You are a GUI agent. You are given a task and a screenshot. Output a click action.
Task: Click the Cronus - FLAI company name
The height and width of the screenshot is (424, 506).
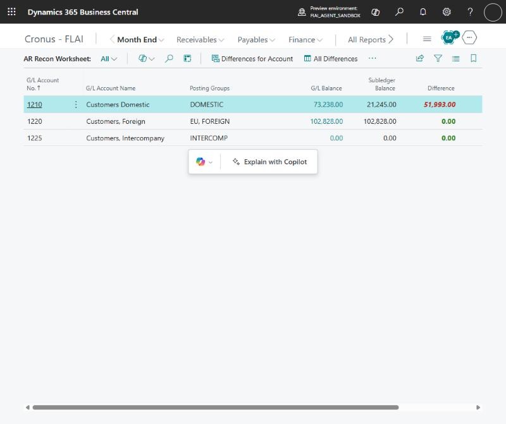click(x=54, y=39)
